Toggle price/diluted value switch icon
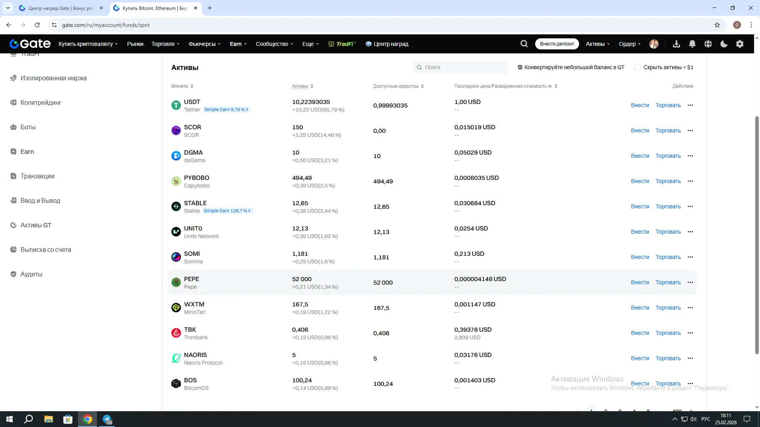 550,86
